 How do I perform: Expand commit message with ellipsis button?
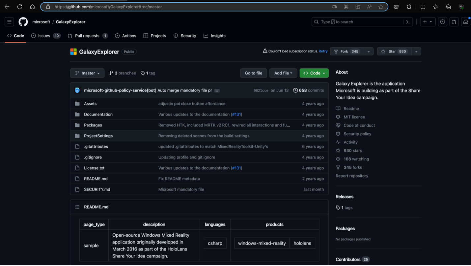coord(217,90)
